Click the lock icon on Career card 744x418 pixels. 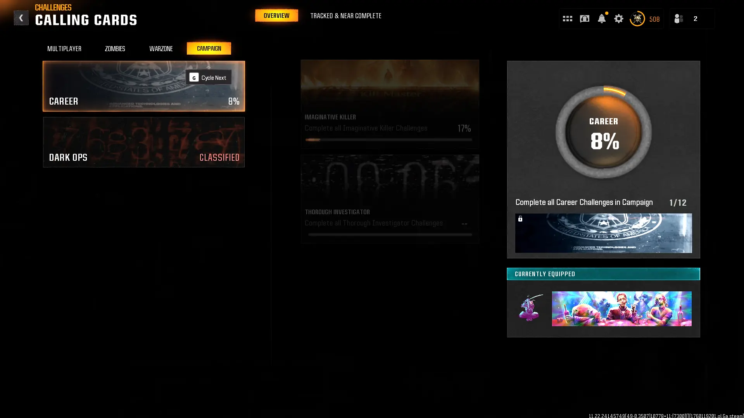coord(520,219)
